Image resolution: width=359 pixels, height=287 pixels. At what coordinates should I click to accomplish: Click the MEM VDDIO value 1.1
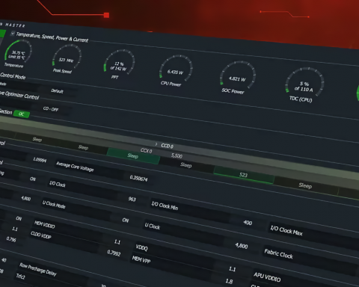pos(117,242)
